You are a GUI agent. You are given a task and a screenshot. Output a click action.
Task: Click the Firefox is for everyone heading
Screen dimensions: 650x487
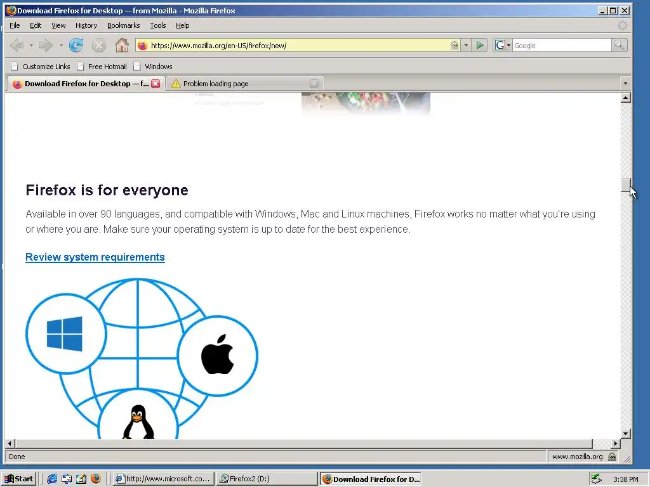tap(107, 190)
